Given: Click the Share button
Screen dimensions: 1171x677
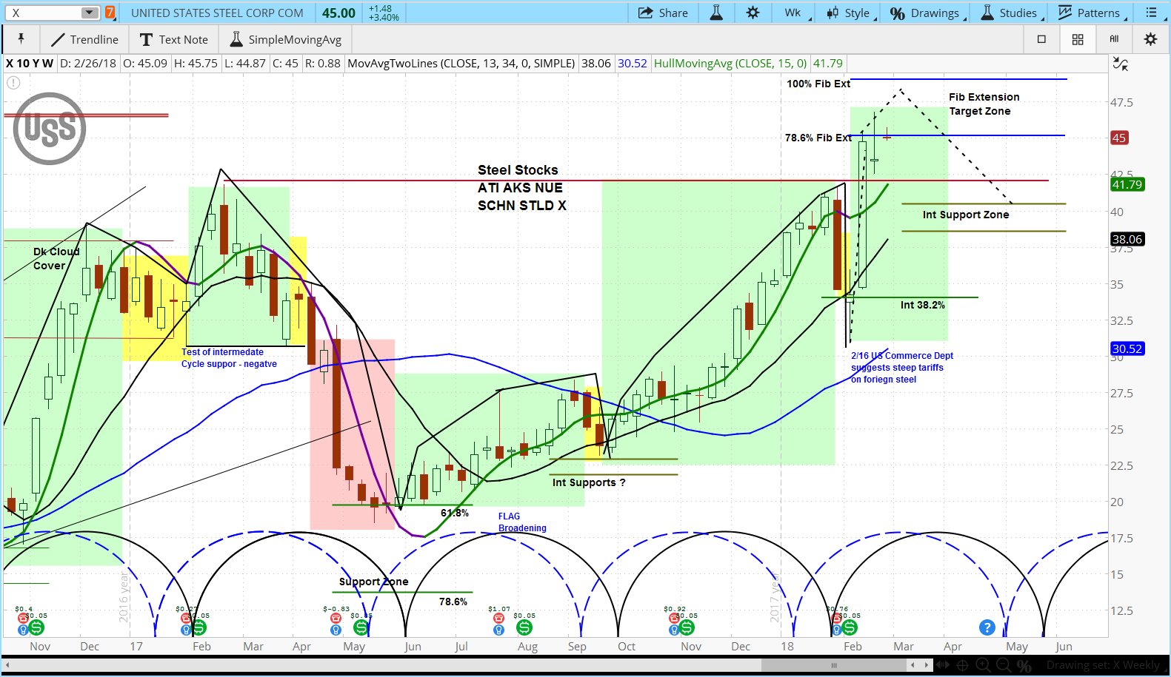Looking at the screenshot, I should [x=663, y=13].
